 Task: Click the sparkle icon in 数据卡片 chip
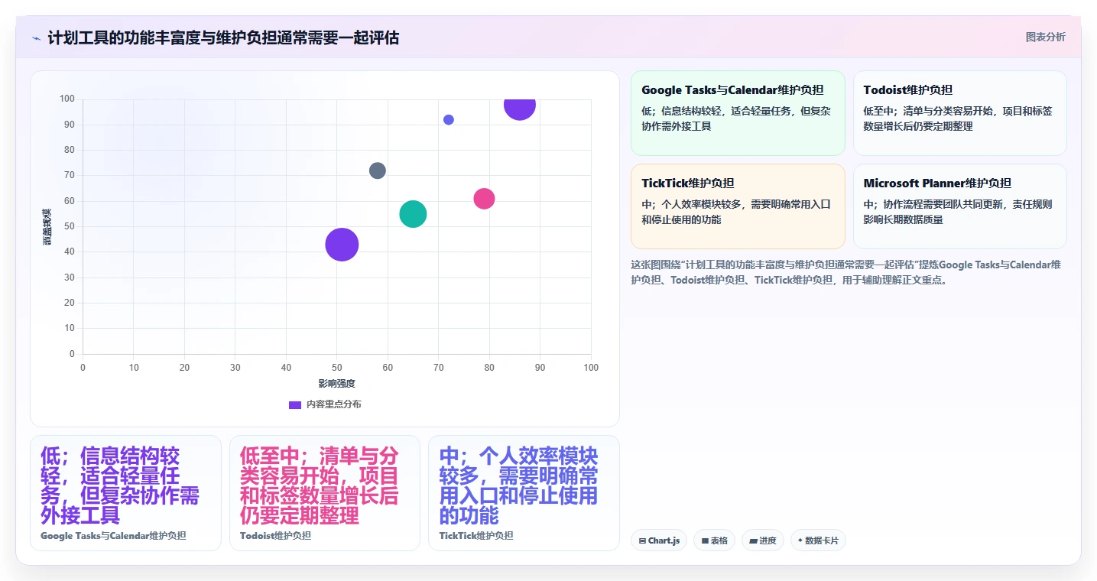point(800,540)
